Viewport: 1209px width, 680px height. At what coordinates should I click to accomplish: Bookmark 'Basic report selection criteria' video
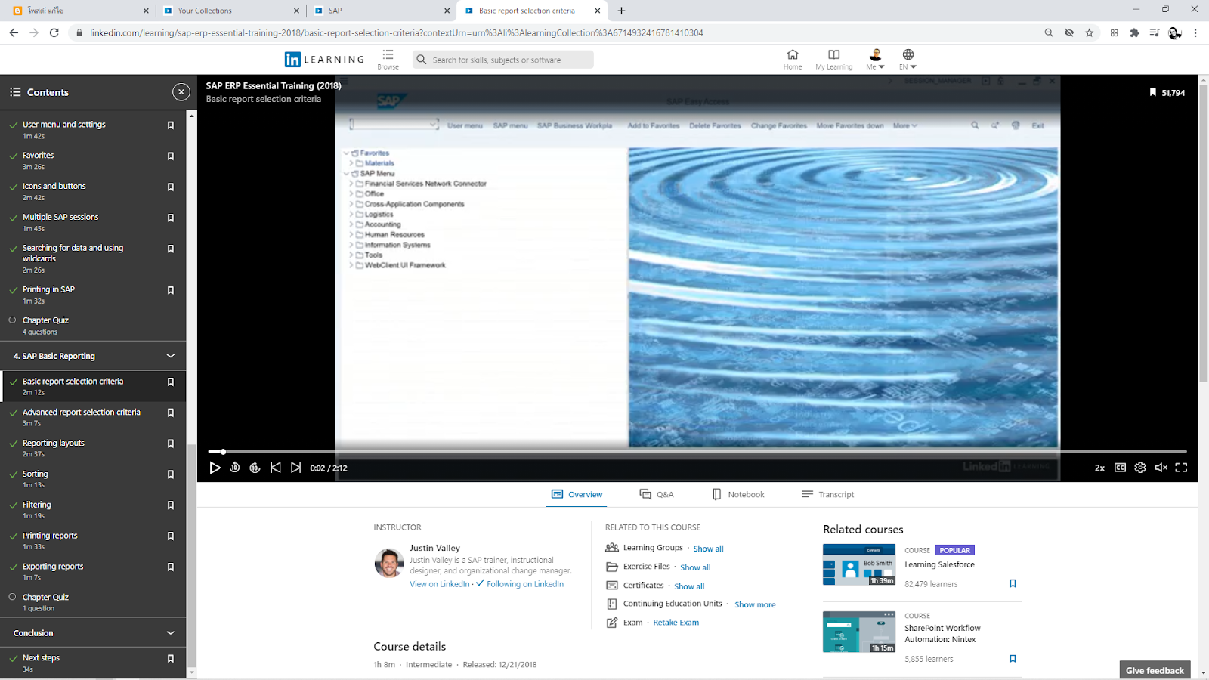click(x=171, y=382)
